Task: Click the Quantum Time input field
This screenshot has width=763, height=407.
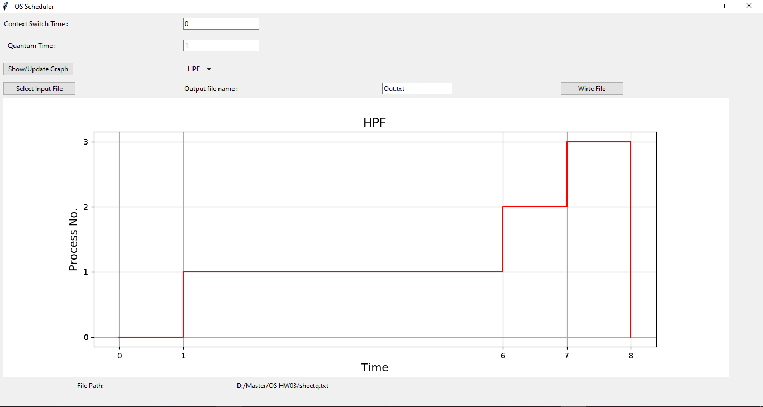Action: click(221, 45)
